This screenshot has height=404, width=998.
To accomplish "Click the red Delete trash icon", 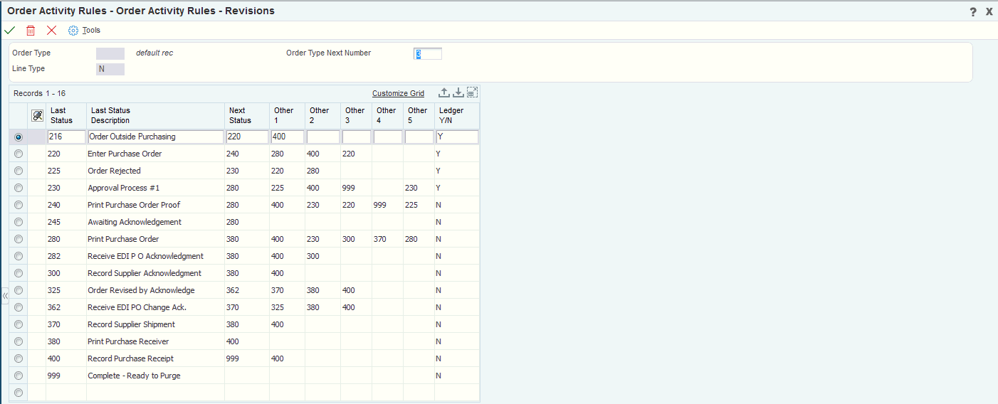I will pos(31,31).
